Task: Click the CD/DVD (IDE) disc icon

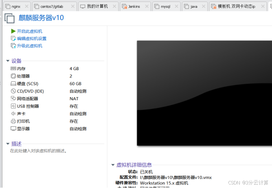Action: click(x=13, y=91)
